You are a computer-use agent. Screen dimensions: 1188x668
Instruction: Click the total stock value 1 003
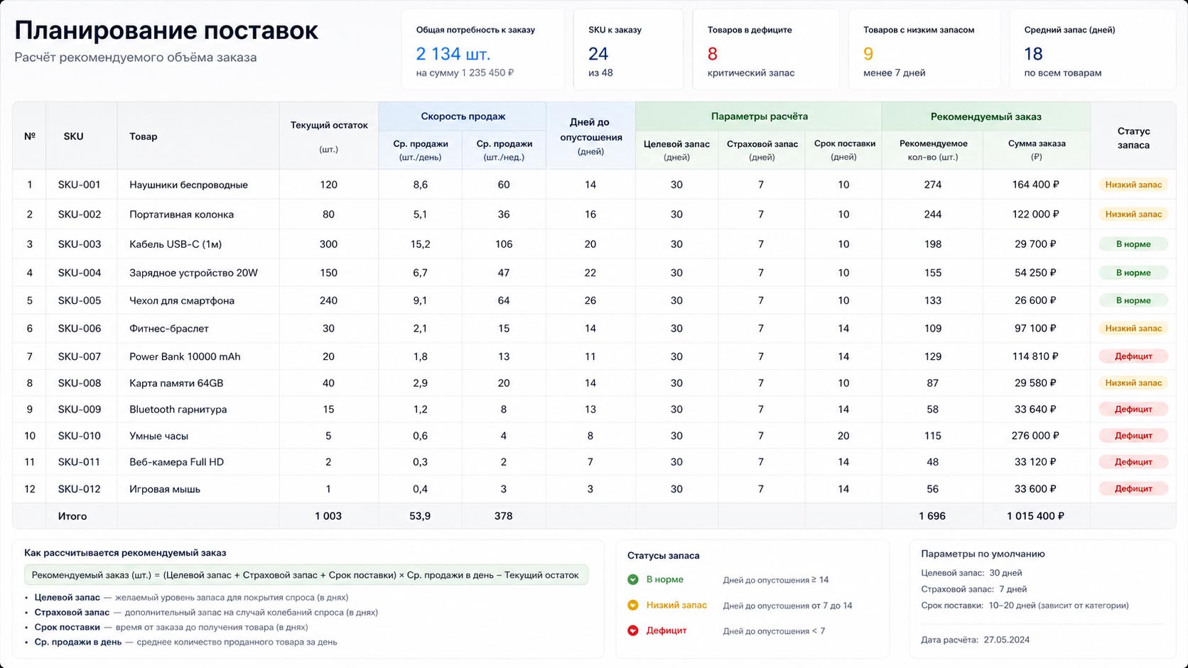click(x=328, y=516)
